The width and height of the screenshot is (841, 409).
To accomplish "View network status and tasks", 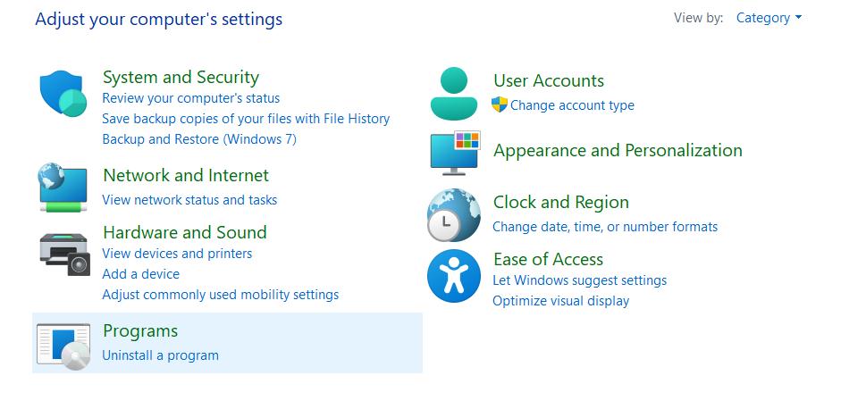I will tap(189, 200).
